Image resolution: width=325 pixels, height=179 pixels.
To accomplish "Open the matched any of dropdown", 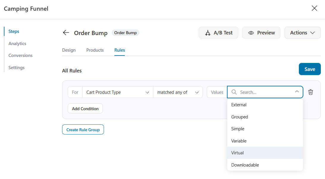I will (178, 92).
